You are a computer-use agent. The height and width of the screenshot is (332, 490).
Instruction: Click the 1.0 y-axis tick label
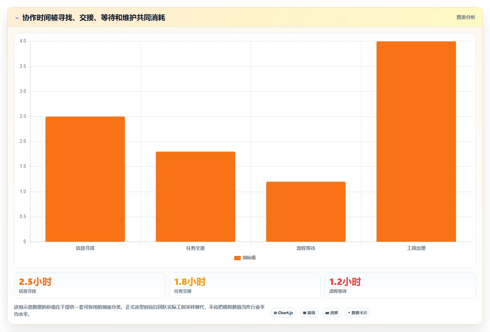[x=23, y=192]
